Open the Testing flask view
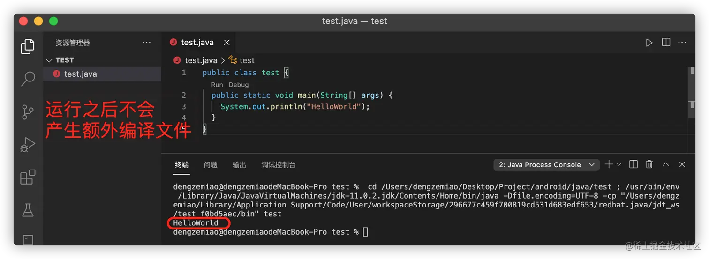This screenshot has height=259, width=709. pos(28,210)
